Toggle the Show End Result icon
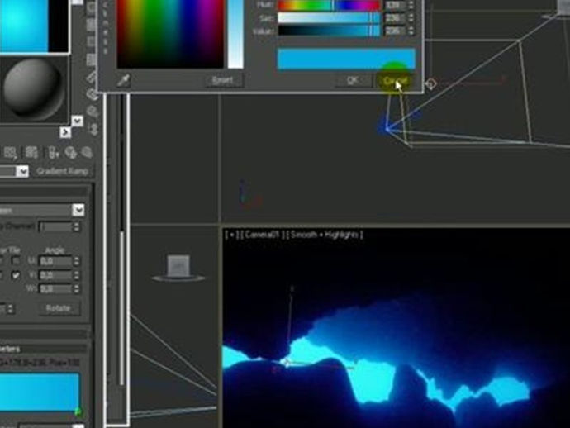570x428 pixels. pos(54,153)
